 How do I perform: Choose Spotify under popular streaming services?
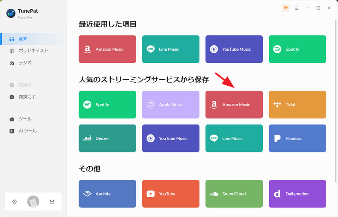point(107,105)
